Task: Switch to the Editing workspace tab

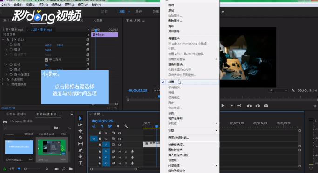Action: [122, 11]
